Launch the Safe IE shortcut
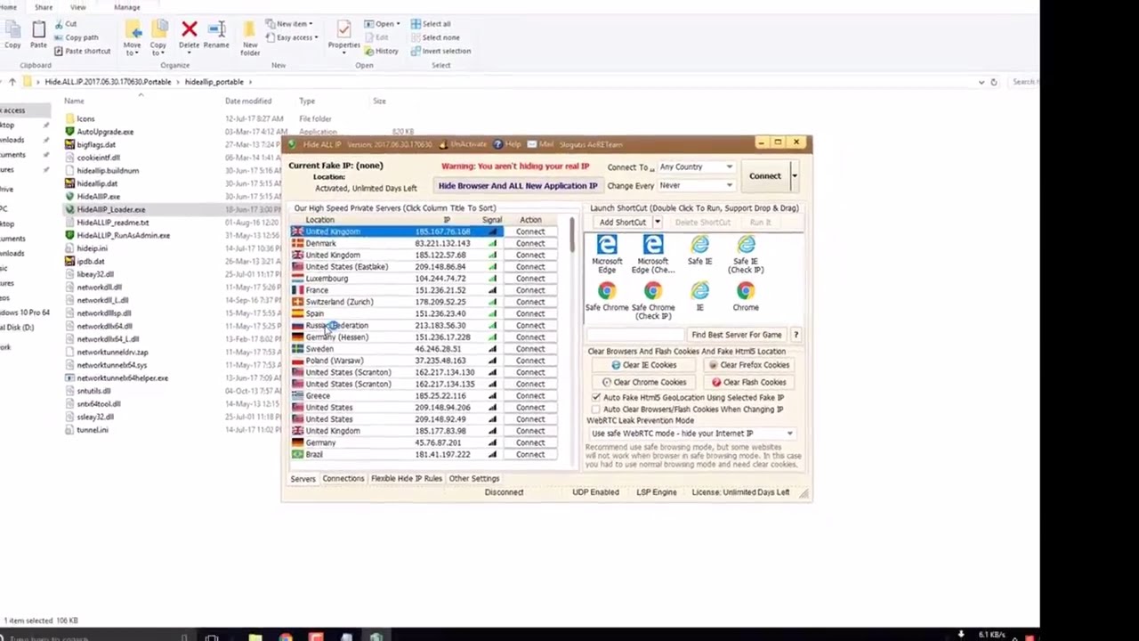Image resolution: width=1139 pixels, height=641 pixels. coord(699,250)
